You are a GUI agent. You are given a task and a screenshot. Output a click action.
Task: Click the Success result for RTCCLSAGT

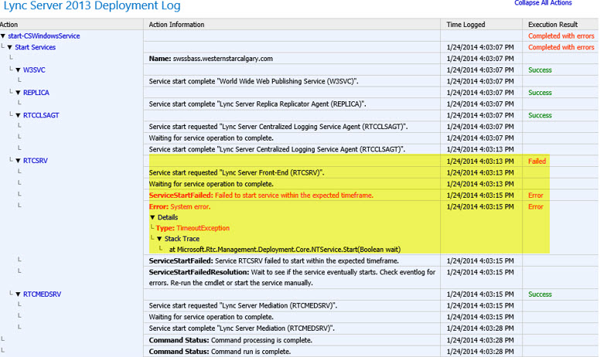(x=540, y=115)
